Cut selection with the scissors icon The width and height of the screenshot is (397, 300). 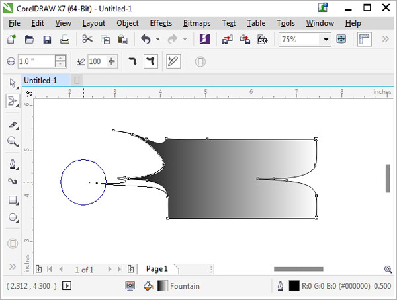87,39
